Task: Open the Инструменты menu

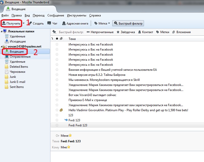Action: (76, 15)
